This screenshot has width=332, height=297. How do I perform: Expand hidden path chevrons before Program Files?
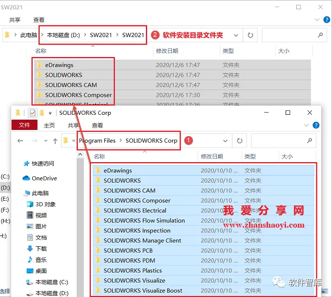(74, 141)
